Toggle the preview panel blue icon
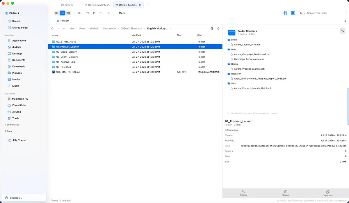The image size is (349, 203). point(293,13)
